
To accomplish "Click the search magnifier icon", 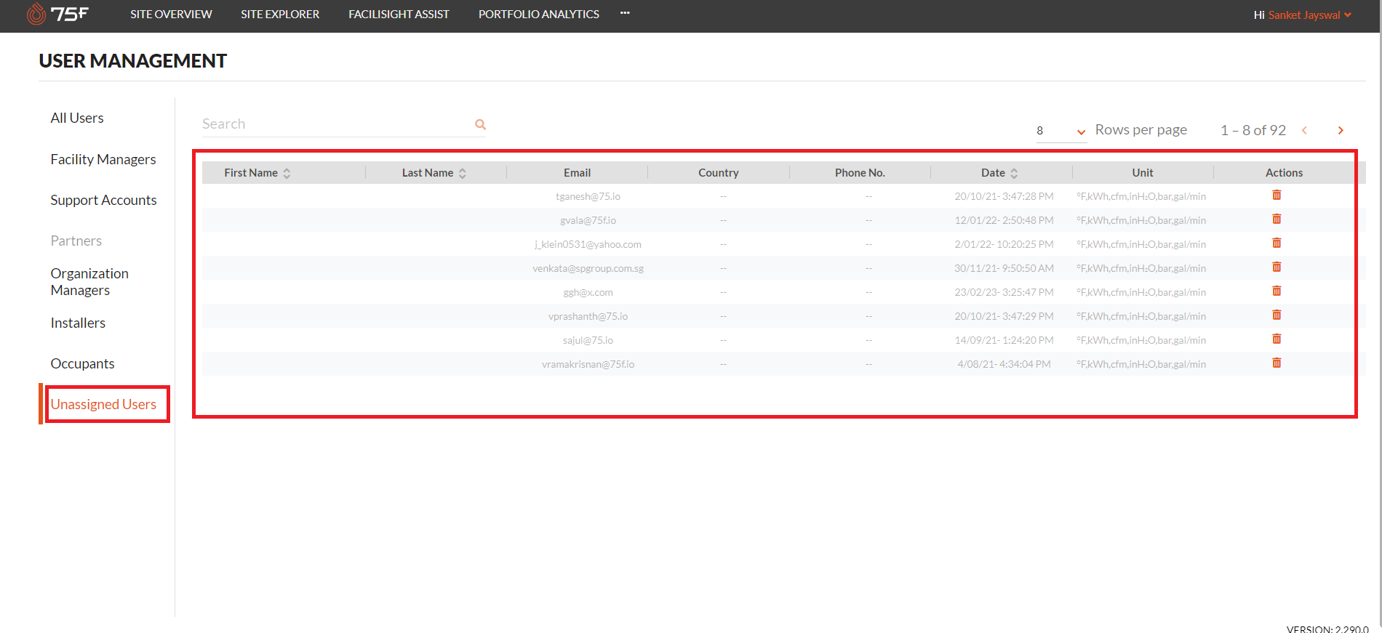I will tap(480, 124).
